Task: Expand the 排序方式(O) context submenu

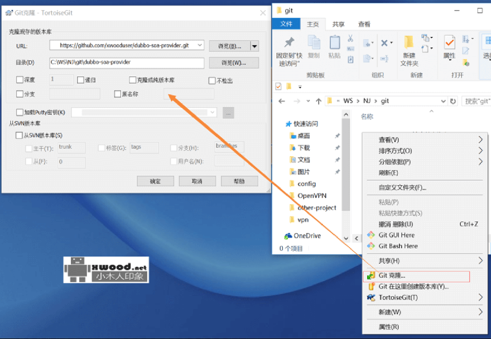Action: [423, 151]
